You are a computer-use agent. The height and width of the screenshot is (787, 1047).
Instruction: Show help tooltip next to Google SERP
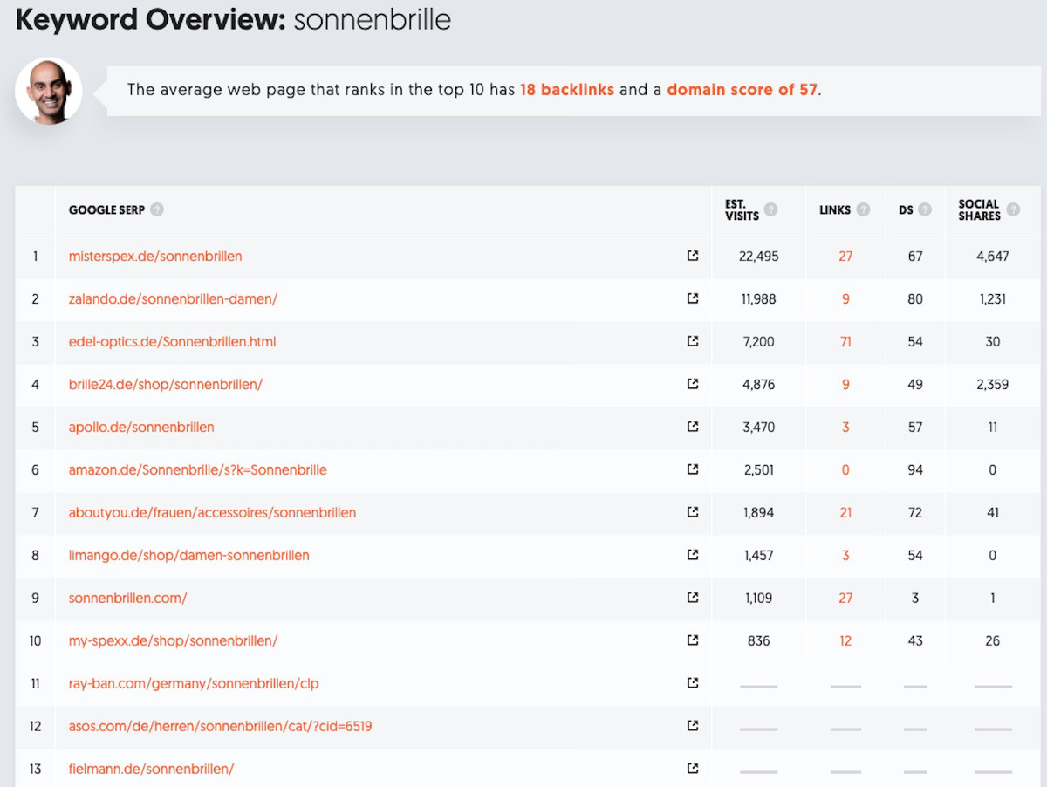click(x=157, y=209)
